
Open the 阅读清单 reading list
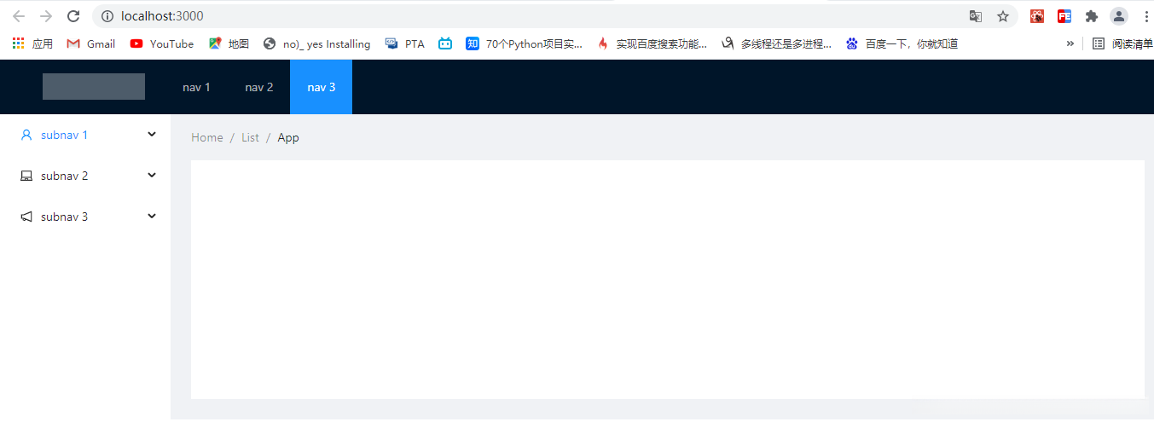tap(1122, 43)
